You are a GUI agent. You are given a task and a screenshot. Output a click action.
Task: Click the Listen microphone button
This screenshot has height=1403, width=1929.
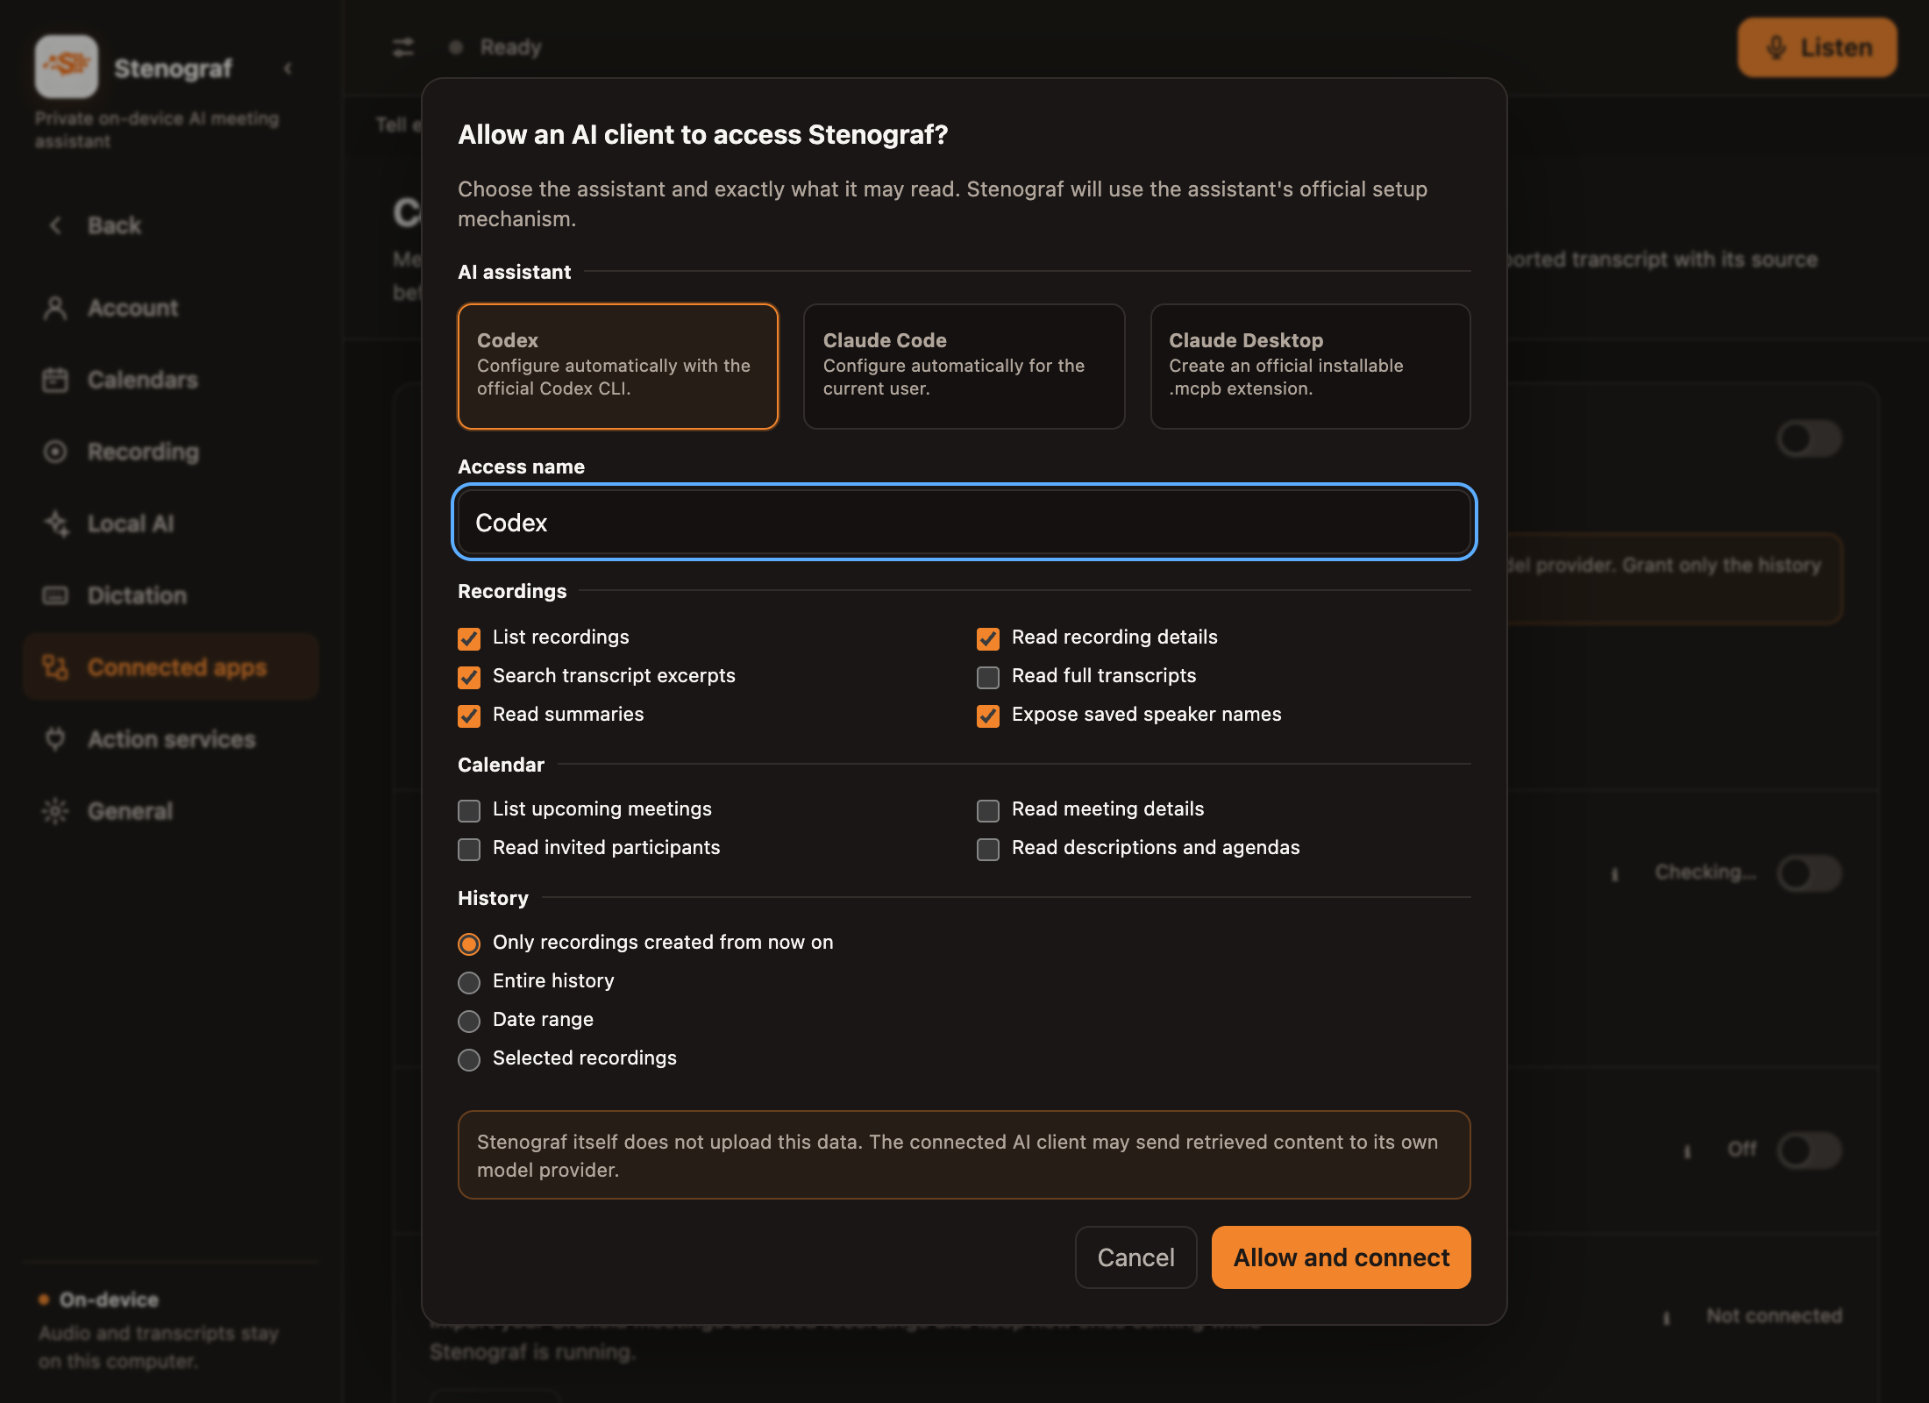point(1817,47)
